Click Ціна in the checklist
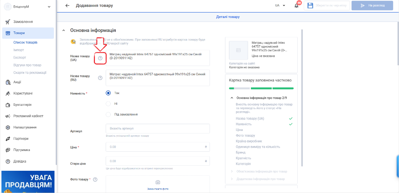 (239, 130)
